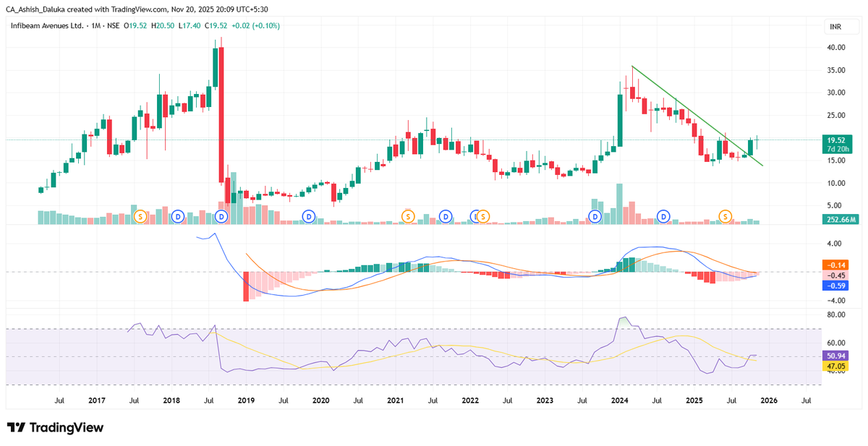This screenshot has height=446, width=868.
Task: Click the dividend marker near late 2023
Action: (594, 215)
